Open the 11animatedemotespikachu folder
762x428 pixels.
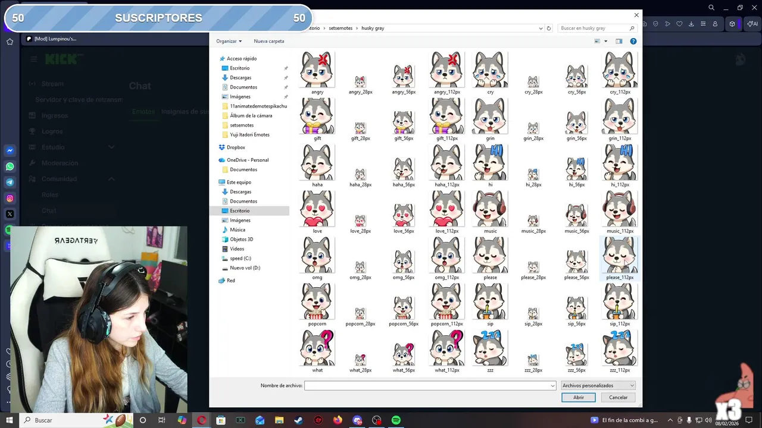(x=258, y=106)
